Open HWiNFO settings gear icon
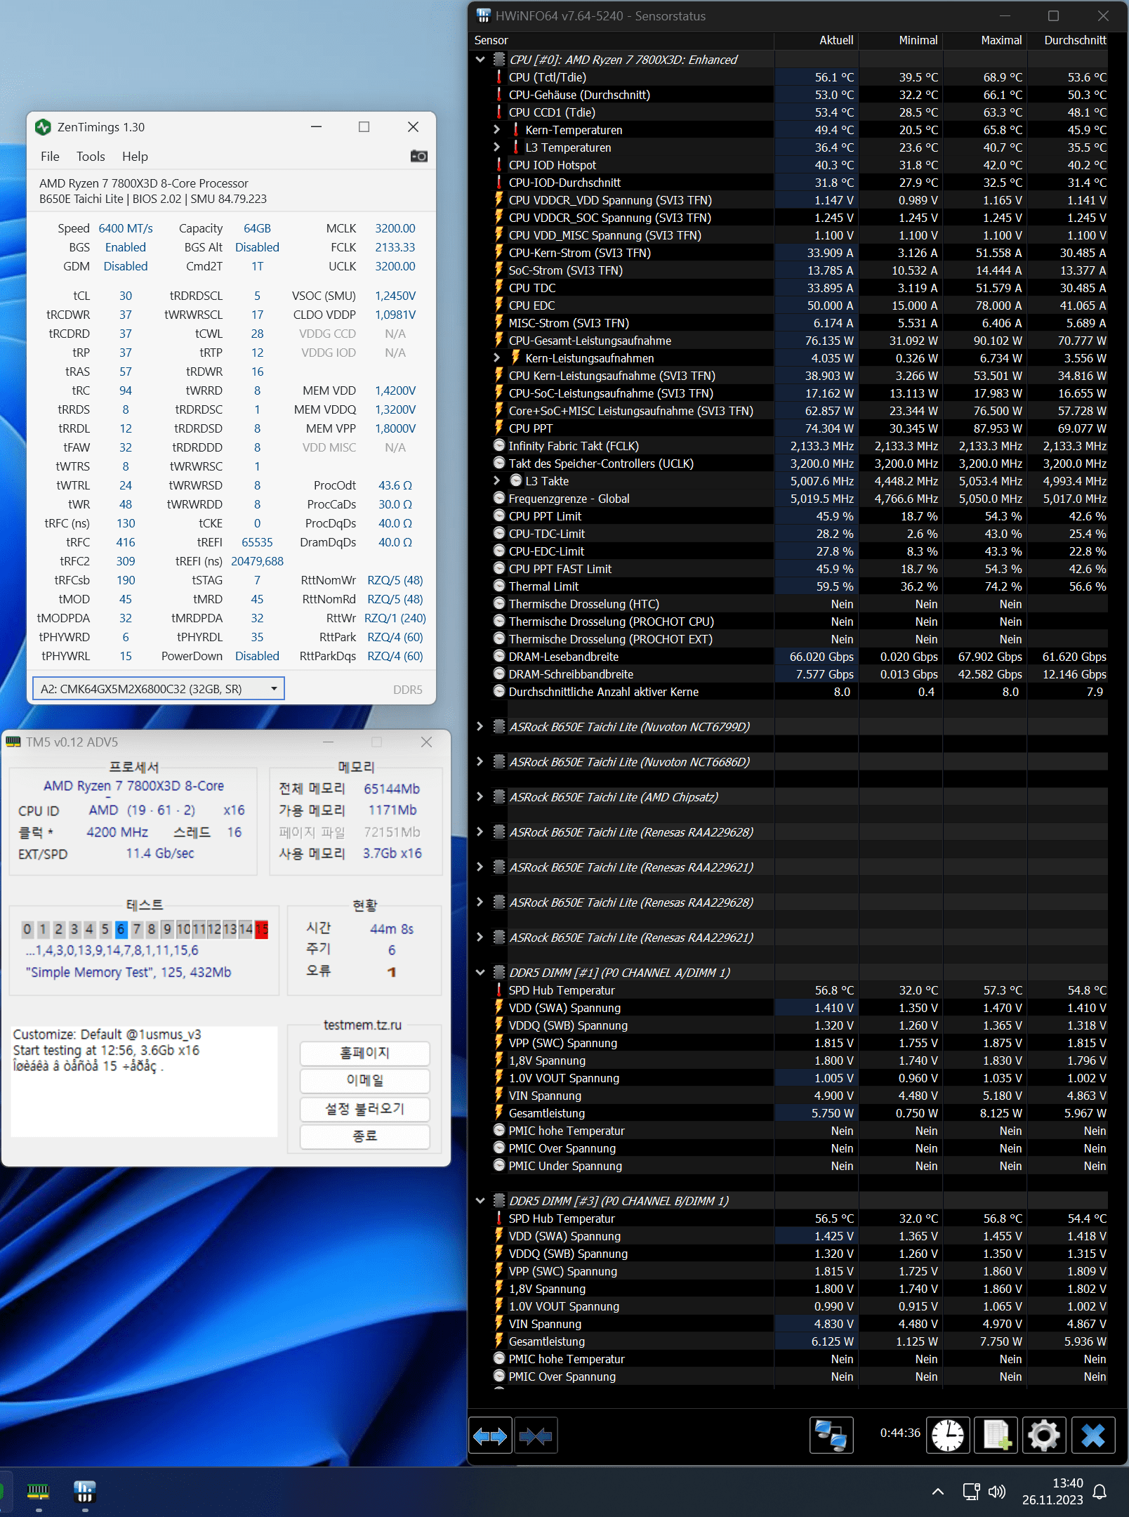This screenshot has height=1517, width=1129. [1044, 1436]
